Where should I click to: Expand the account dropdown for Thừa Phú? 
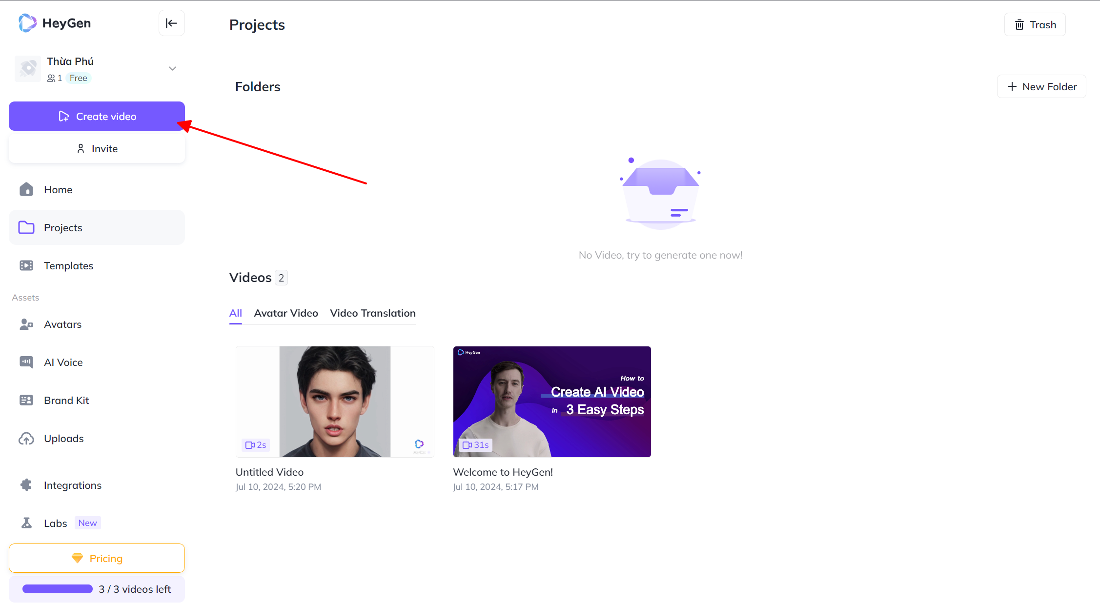pyautogui.click(x=173, y=68)
